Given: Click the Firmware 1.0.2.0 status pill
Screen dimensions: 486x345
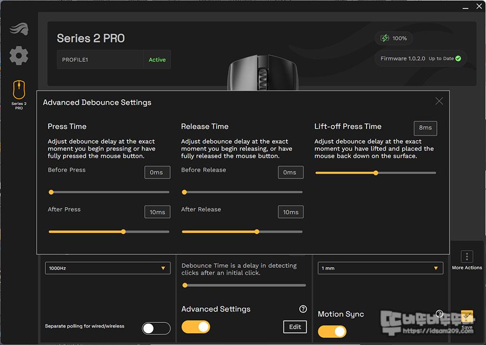Looking at the screenshot, I should [421, 58].
